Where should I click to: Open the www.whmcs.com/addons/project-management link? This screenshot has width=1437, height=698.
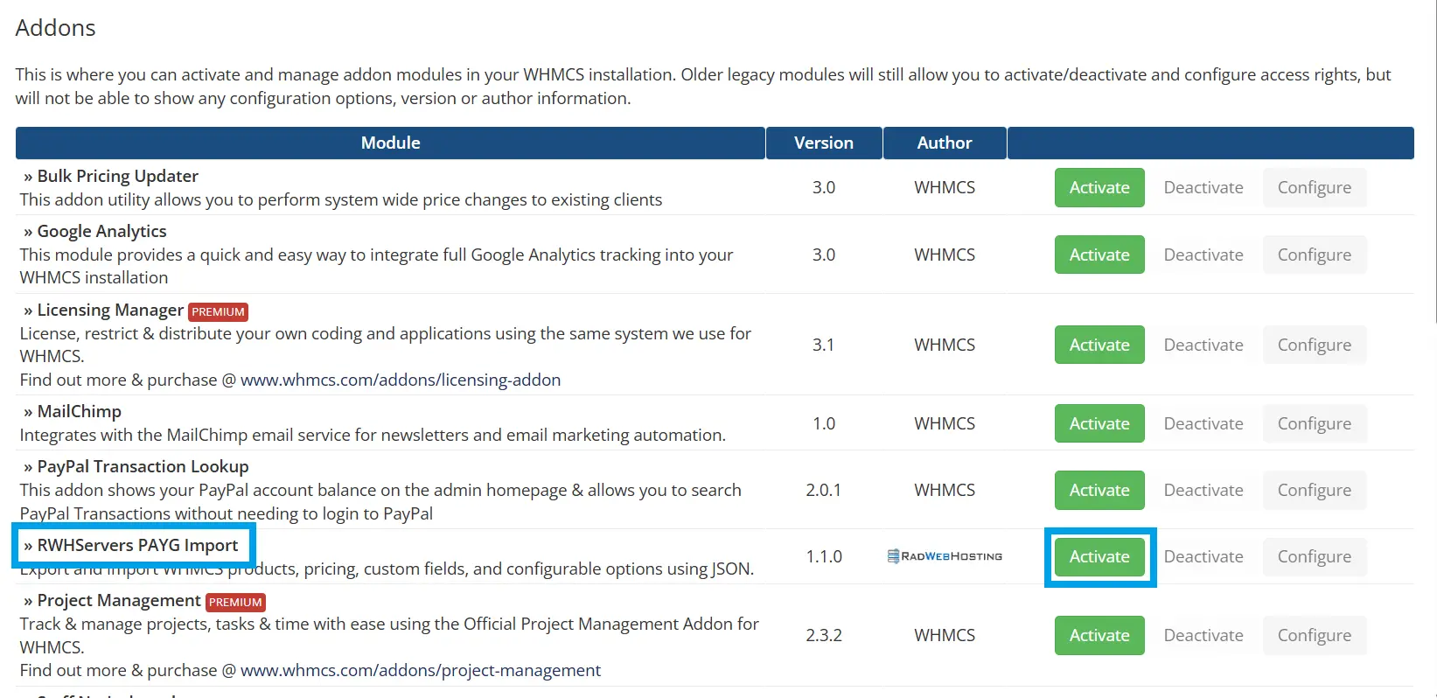(x=421, y=670)
